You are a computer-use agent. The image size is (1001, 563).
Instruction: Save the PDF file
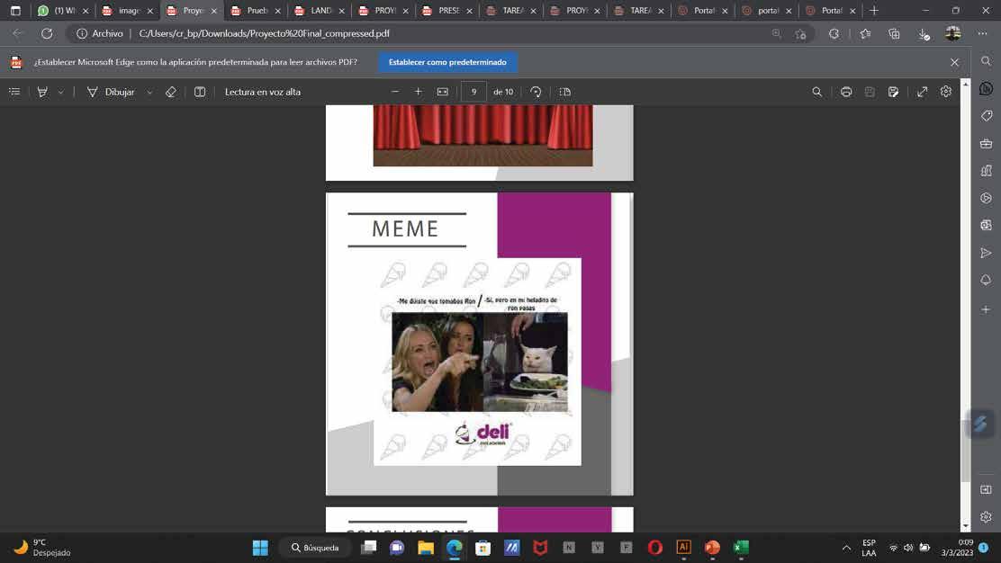(x=870, y=92)
